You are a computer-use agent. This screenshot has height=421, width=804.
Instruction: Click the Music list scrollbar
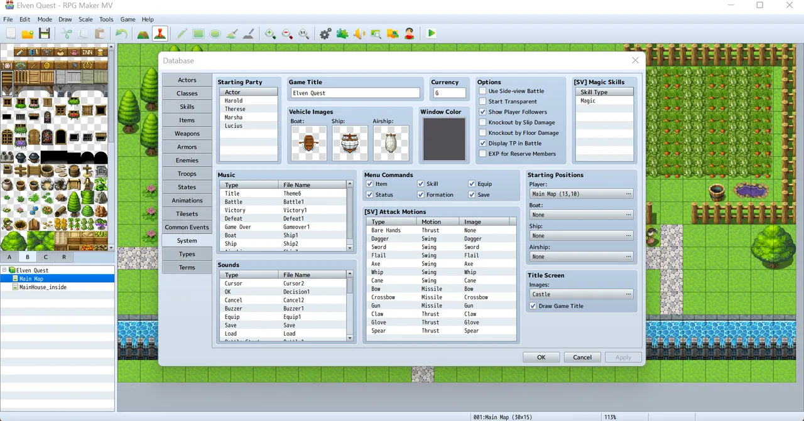point(350,216)
